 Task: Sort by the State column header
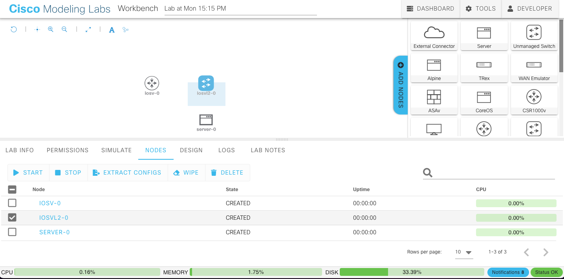(x=232, y=190)
